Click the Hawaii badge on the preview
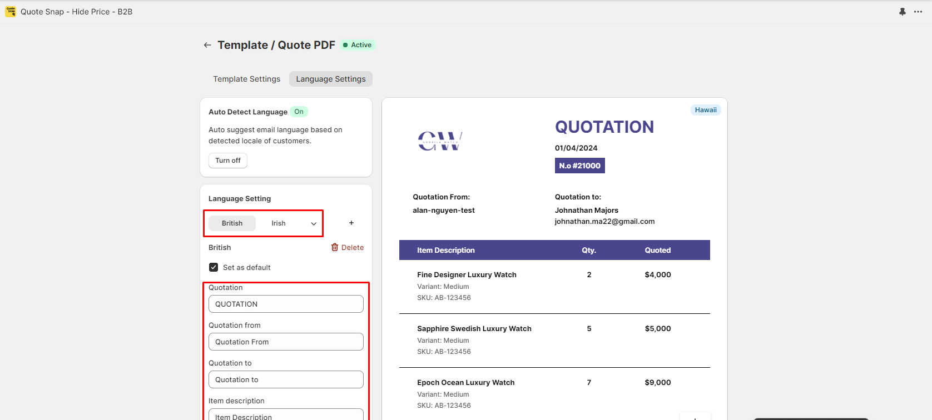932x420 pixels. tap(706, 110)
